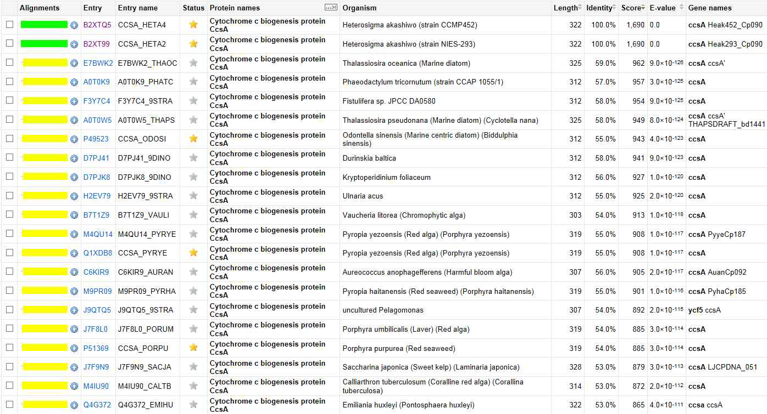Viewport: 767px width, 414px height.
Task: Click the Organism column header
Action: [359, 8]
